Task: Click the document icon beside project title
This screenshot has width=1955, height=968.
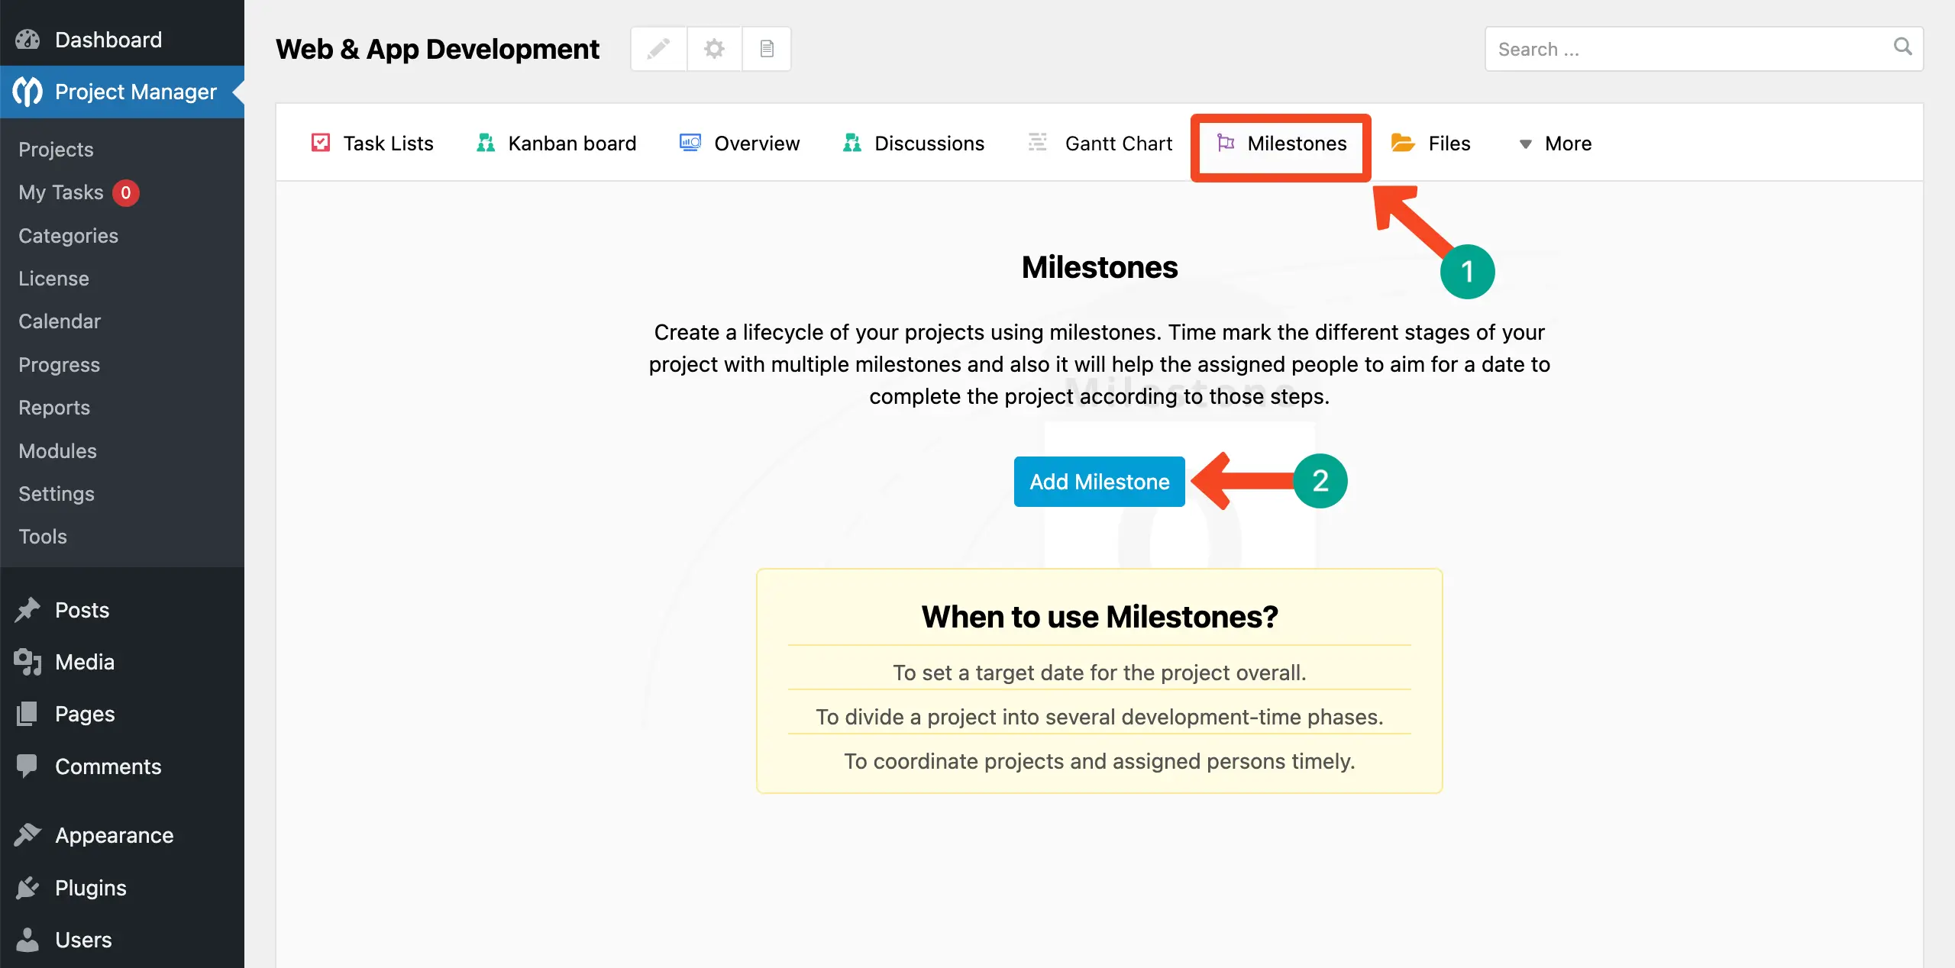Action: pyautogui.click(x=767, y=49)
